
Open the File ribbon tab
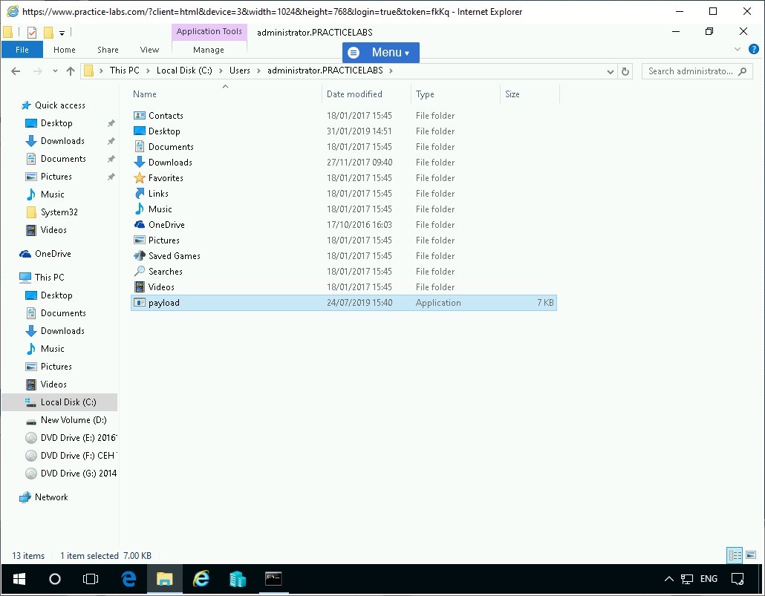coord(22,50)
